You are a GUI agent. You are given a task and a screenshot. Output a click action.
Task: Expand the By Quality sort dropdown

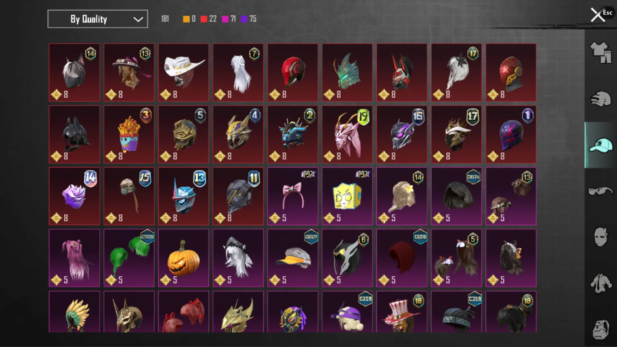[98, 19]
